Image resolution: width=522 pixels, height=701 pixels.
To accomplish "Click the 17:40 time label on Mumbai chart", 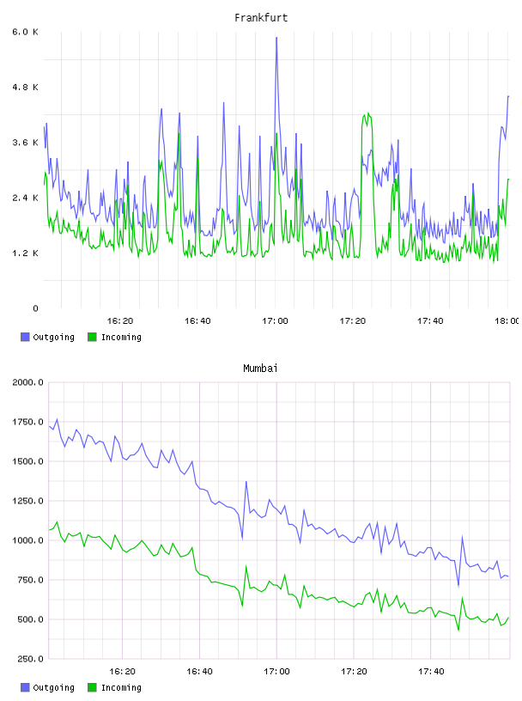I will 431,672.
